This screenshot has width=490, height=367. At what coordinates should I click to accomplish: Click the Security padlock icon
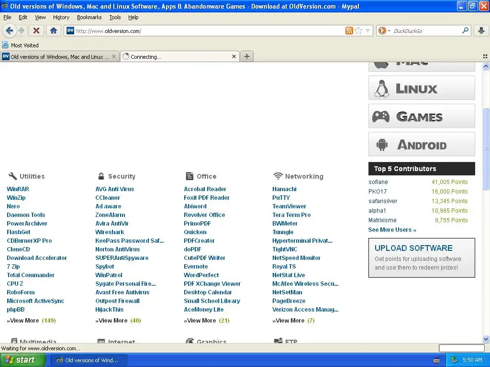tap(101, 176)
